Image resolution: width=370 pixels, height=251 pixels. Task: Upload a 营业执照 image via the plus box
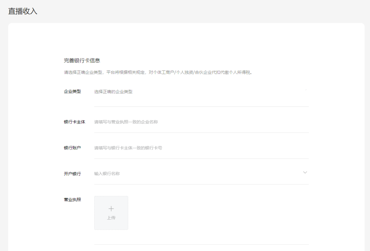click(x=111, y=213)
